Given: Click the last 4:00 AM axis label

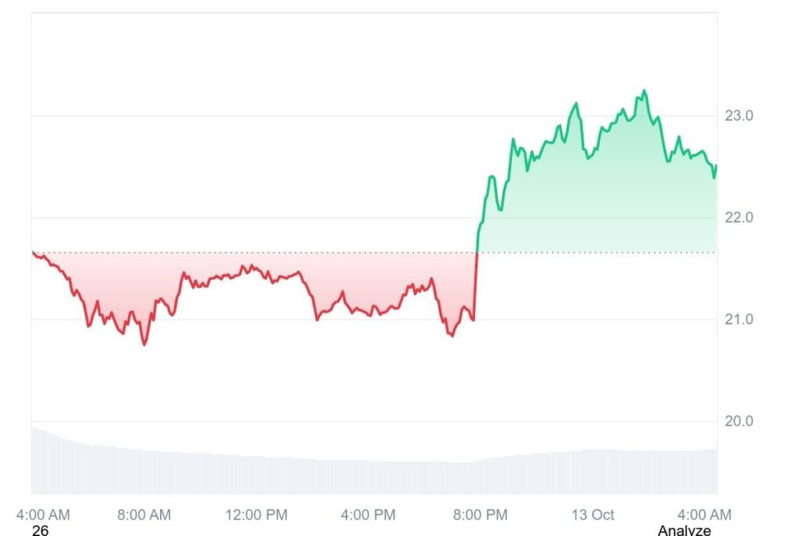Looking at the screenshot, I should pyautogui.click(x=704, y=515).
